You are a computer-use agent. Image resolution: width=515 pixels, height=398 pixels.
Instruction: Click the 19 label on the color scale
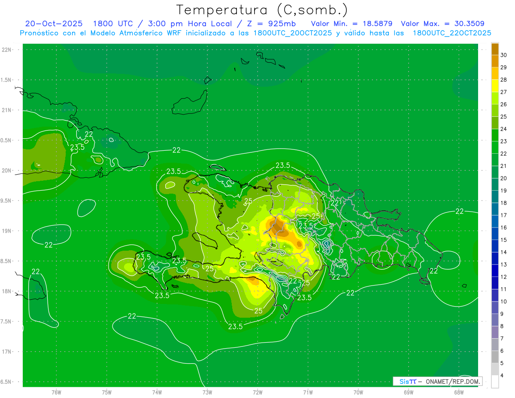504,191
